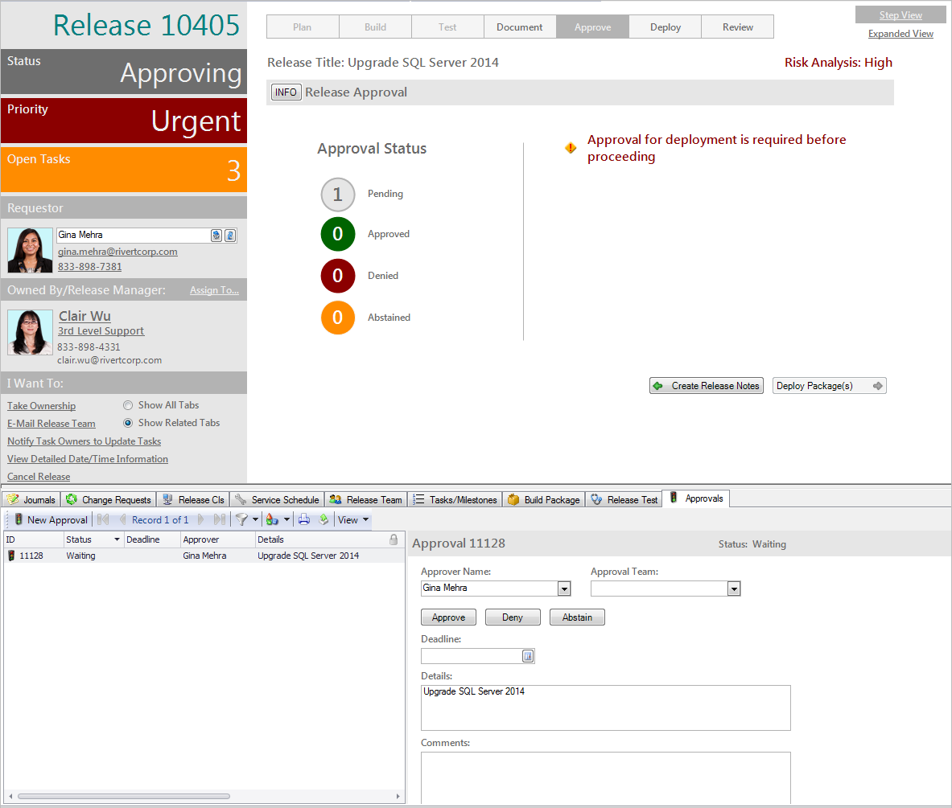The height and width of the screenshot is (808, 952).
Task: Select the Show Related Tabs radio button
Action: click(x=128, y=422)
